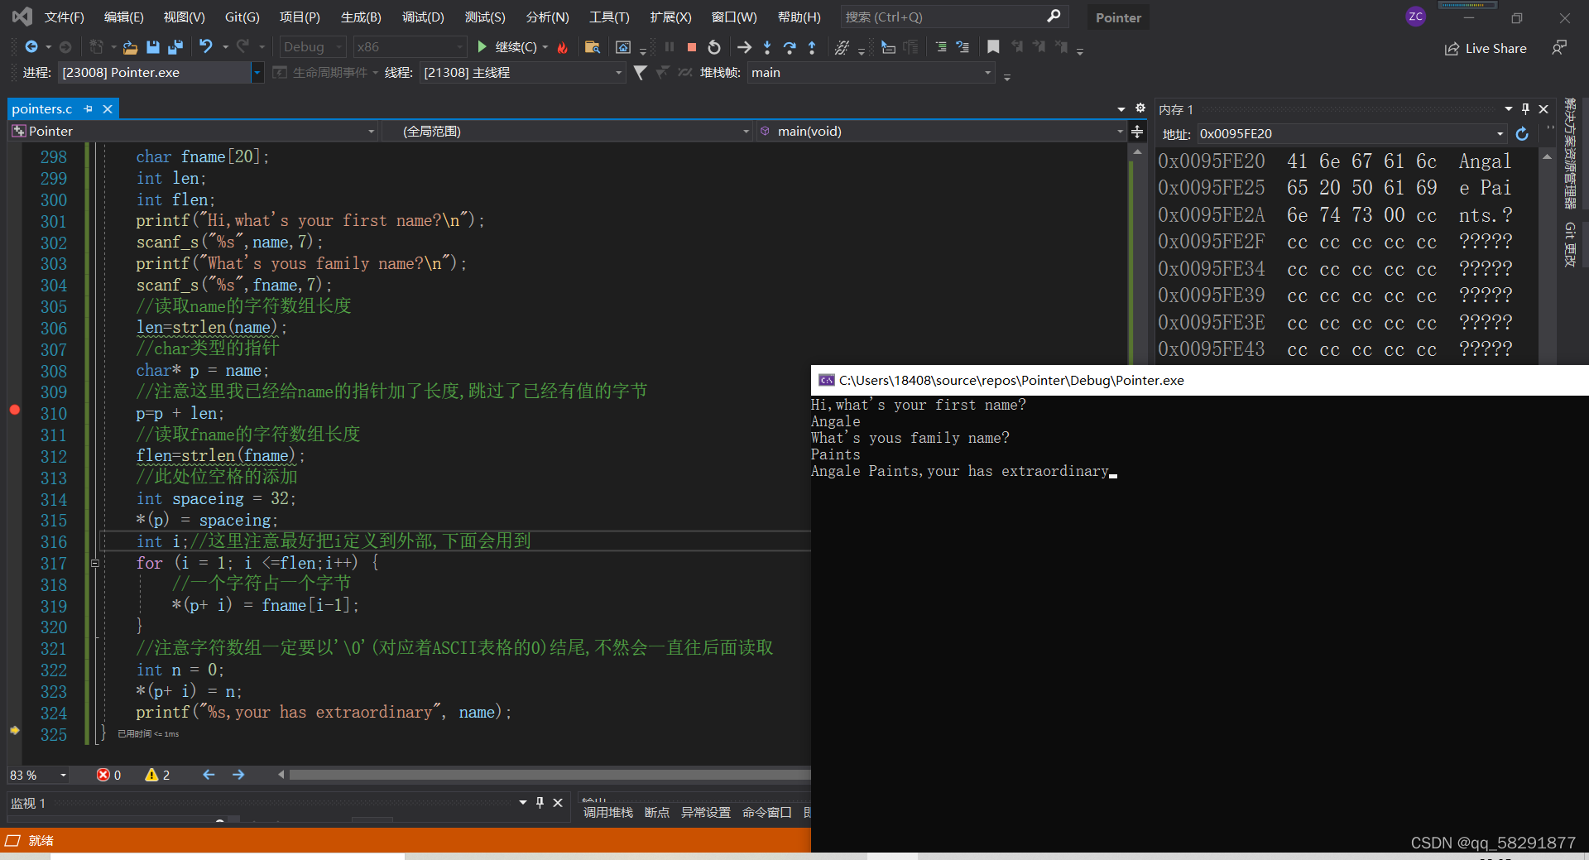Select the step-over debug icon
Image resolution: width=1589 pixels, height=860 pixels.
coord(790,47)
